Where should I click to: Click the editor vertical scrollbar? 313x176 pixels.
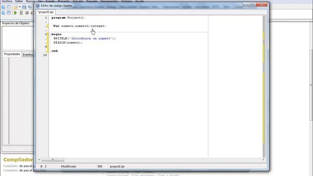click(x=264, y=87)
